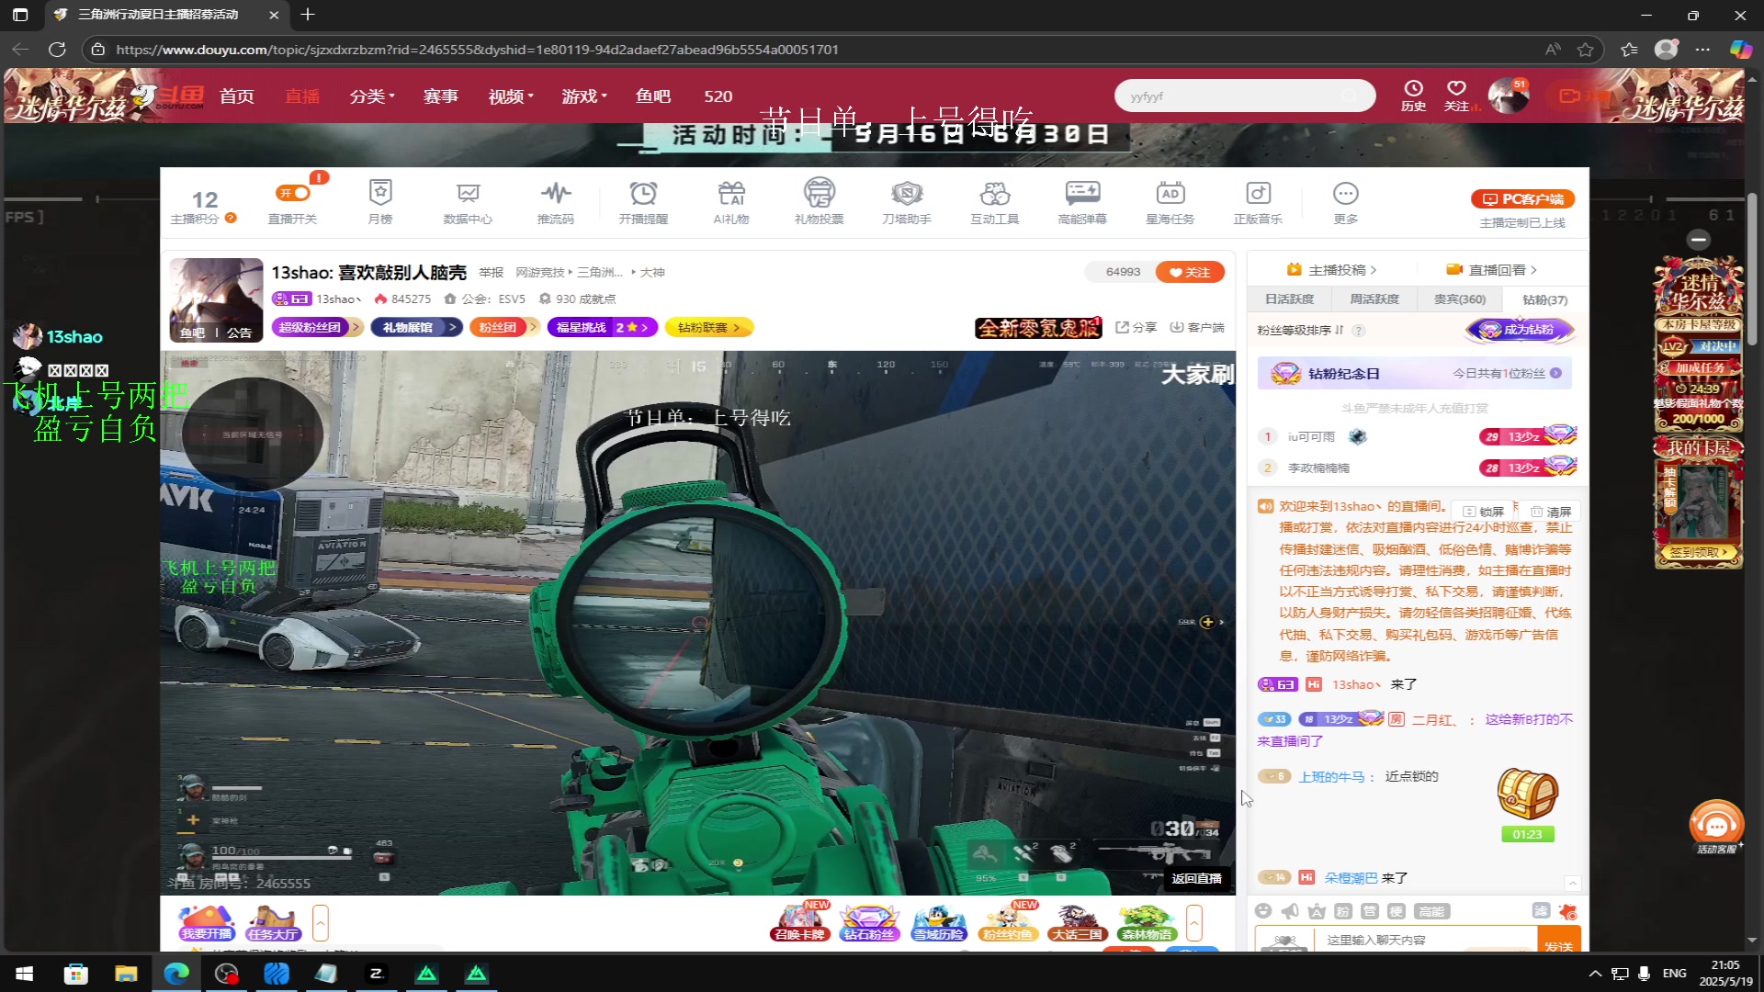Go to 首页 home in navigation

(237, 96)
